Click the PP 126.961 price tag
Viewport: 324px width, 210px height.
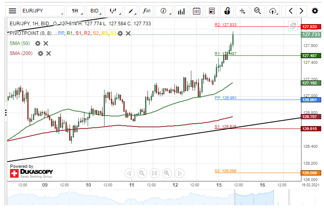(311, 100)
